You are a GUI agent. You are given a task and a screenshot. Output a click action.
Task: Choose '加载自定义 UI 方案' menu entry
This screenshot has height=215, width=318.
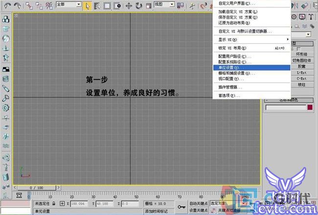coord(251,12)
